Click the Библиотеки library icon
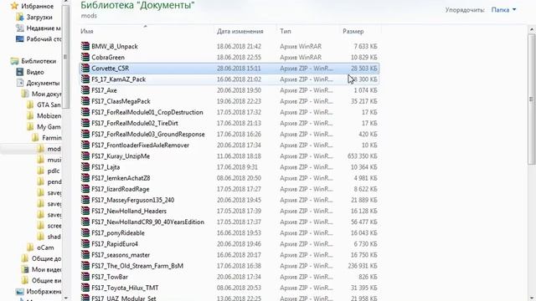The image size is (536, 301). 14,61
